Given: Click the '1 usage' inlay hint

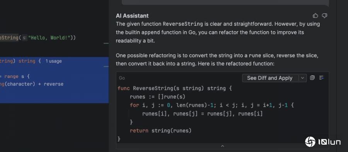Looking at the screenshot, I should 53,61.
